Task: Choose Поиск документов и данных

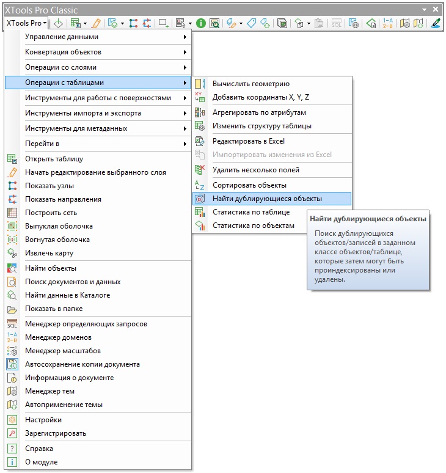Action: pos(98,282)
